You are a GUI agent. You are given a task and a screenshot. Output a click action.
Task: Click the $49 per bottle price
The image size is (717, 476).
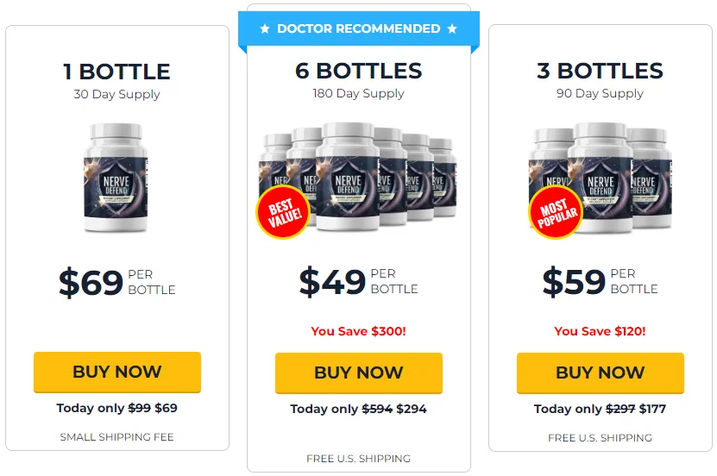point(359,281)
